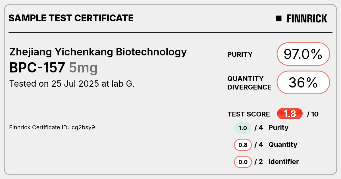Click the FINNRICK brand name
The image size is (341, 179).
tap(307, 18)
